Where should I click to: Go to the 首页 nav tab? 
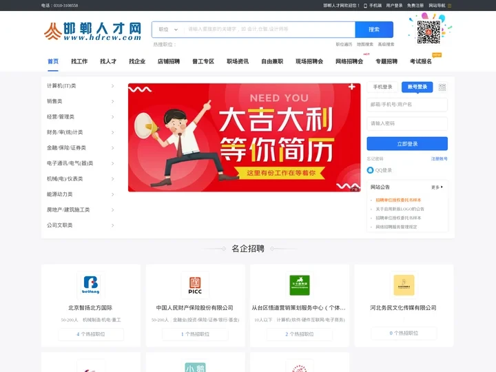point(53,61)
